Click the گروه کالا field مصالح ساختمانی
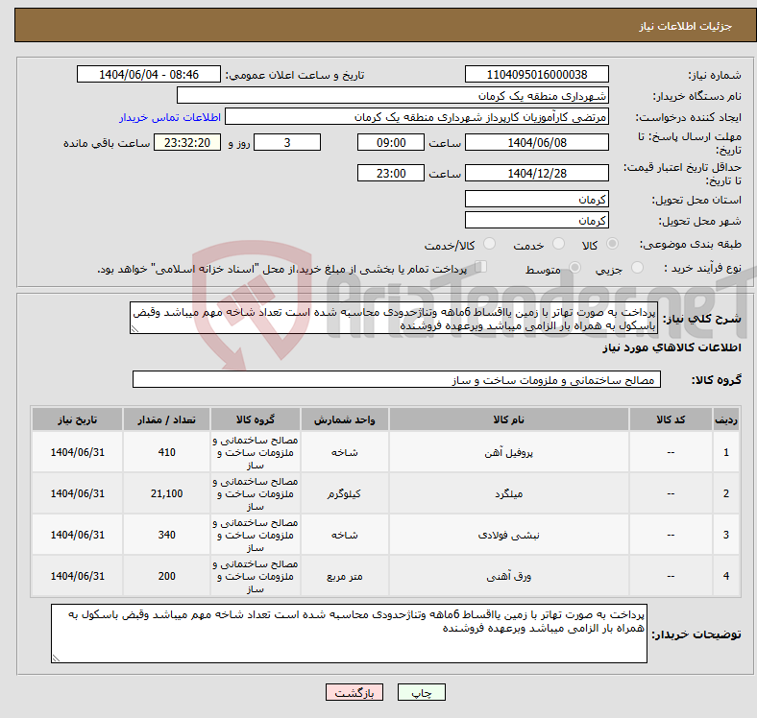 (397, 379)
